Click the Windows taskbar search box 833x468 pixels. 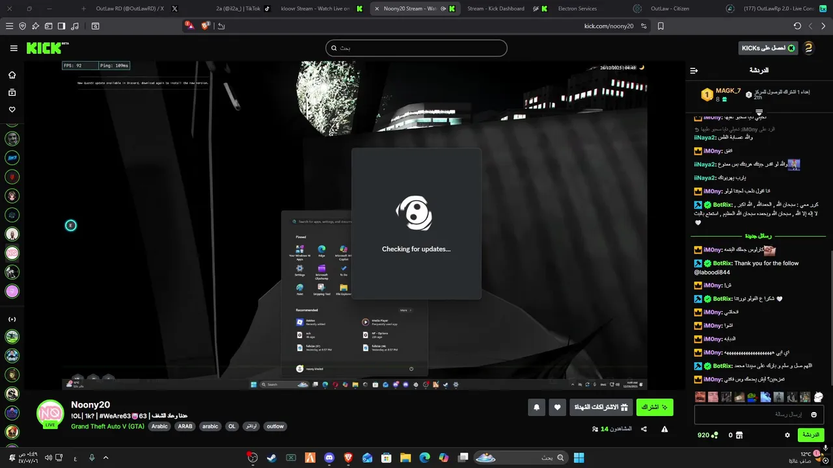pyautogui.click(x=521, y=458)
